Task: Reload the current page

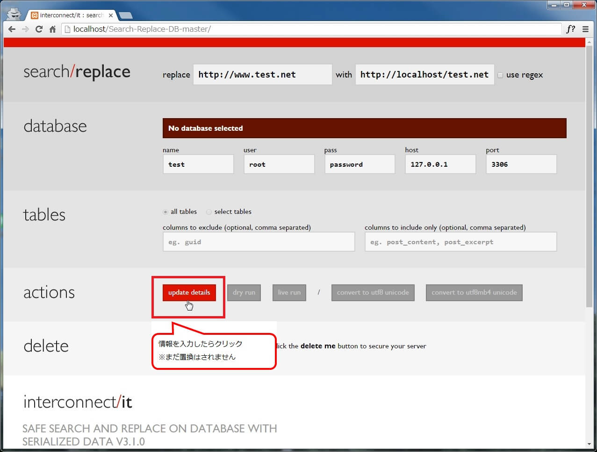Action: (39, 29)
